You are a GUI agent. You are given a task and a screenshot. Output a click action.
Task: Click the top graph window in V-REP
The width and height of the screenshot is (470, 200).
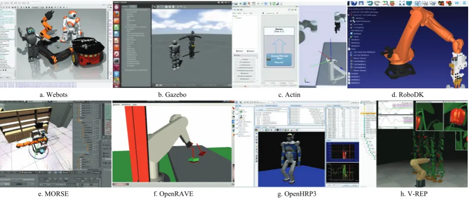pos(396,107)
